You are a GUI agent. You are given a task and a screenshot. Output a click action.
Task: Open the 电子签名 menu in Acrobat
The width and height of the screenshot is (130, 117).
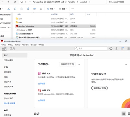pyautogui.click(x=25, y=45)
